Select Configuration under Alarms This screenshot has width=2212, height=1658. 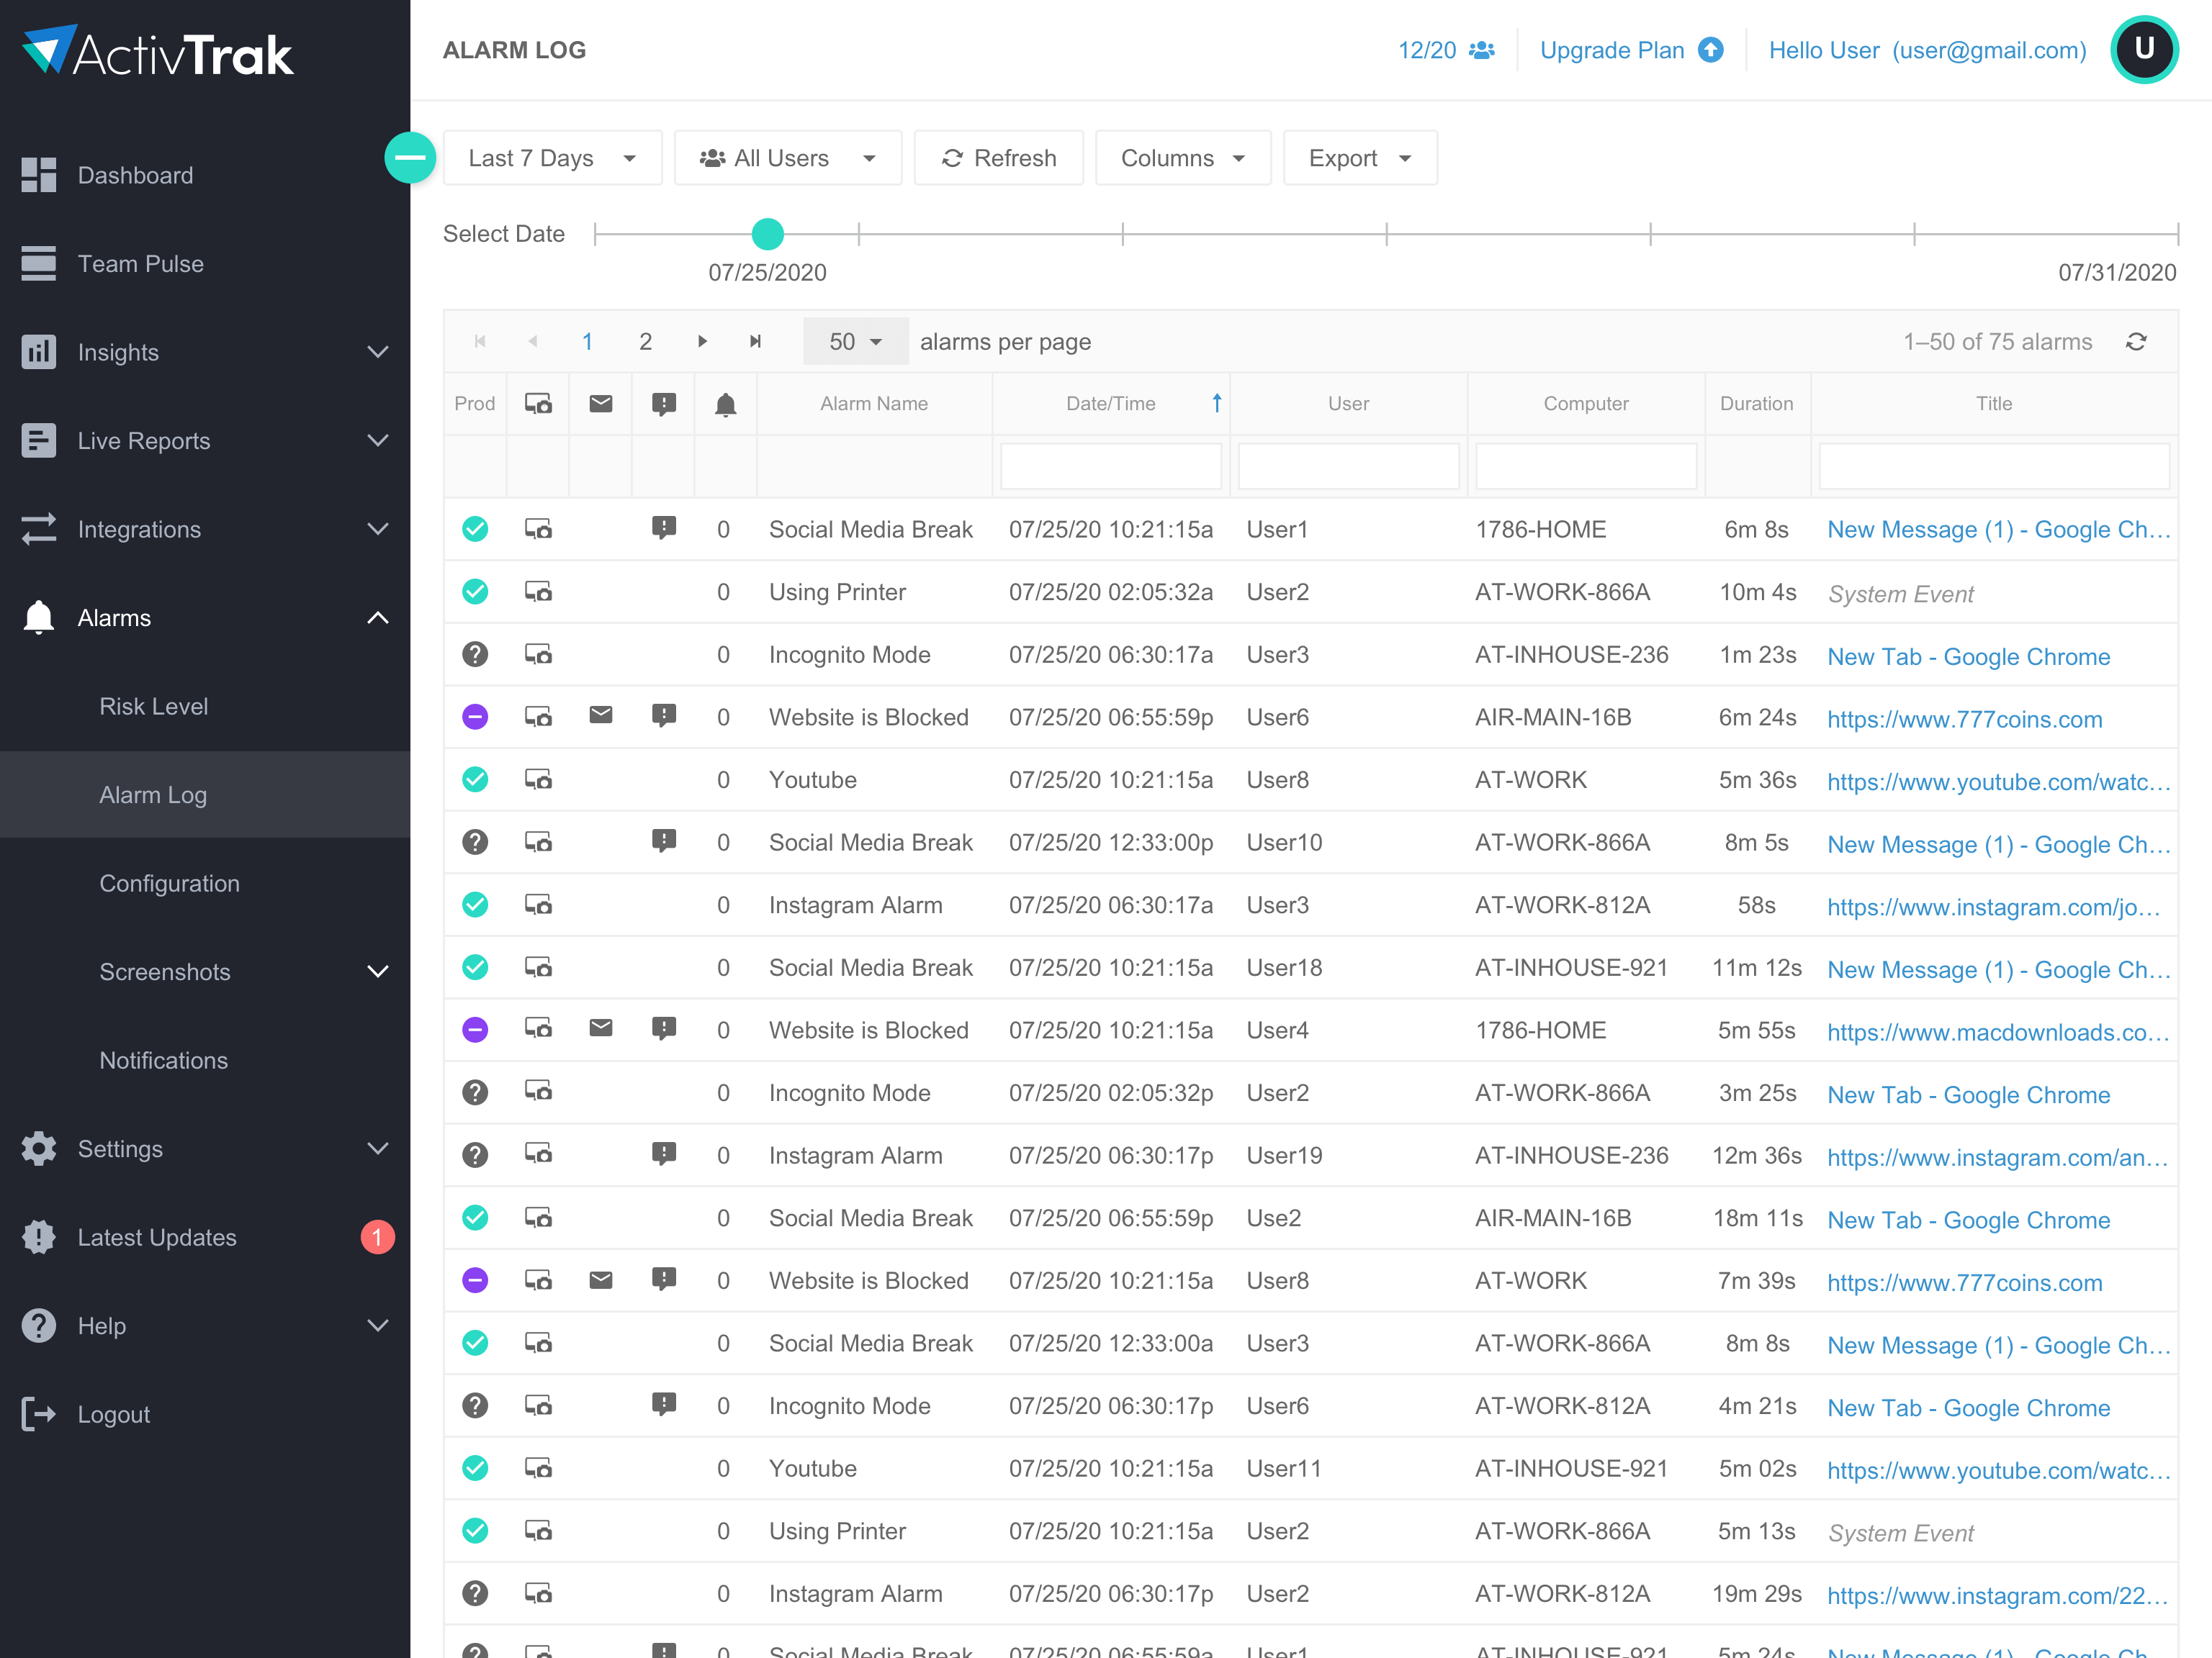pyautogui.click(x=169, y=884)
